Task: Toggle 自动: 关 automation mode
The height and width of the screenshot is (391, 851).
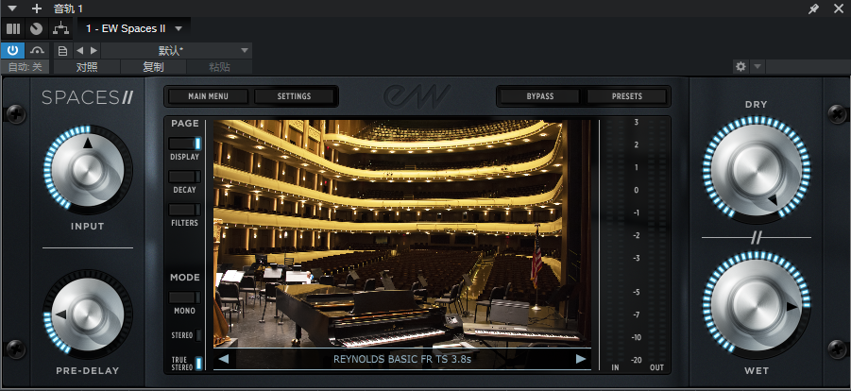Action: pyautogui.click(x=25, y=67)
